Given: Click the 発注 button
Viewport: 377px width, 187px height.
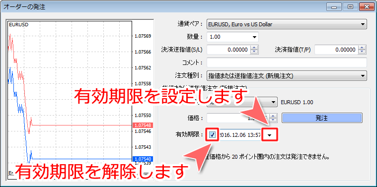Looking at the screenshot, I should [322, 118].
